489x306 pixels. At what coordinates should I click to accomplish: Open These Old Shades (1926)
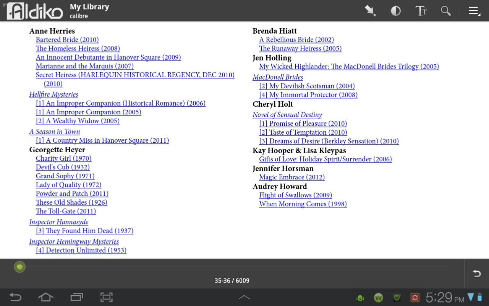tap(71, 202)
